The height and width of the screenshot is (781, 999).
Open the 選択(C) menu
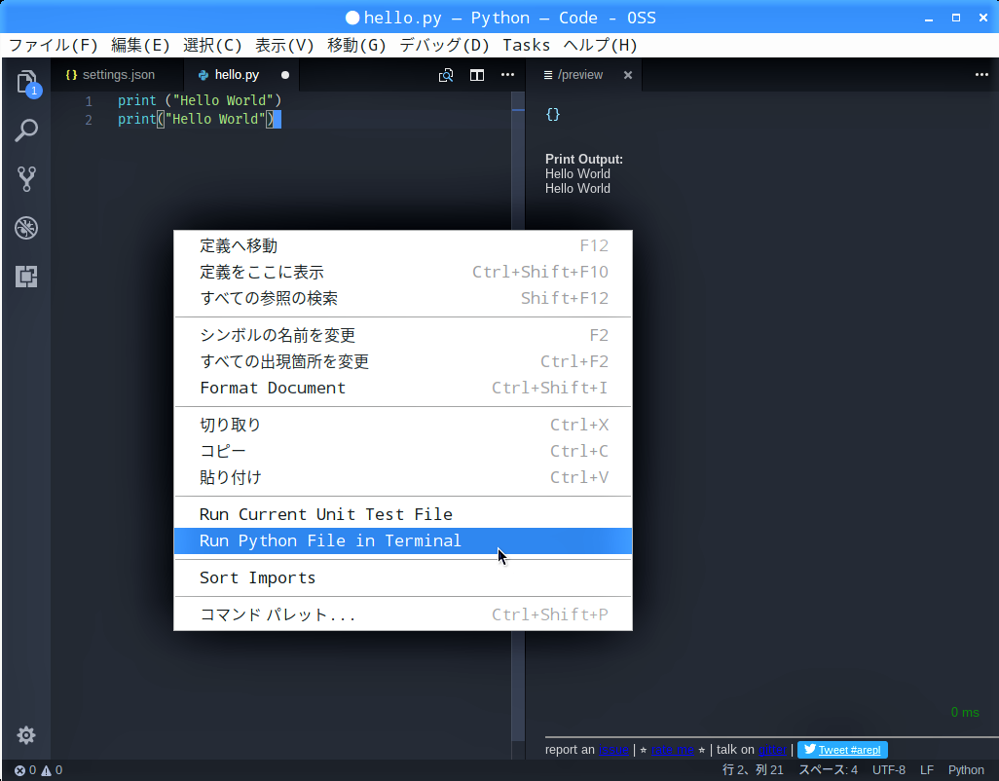(x=212, y=45)
